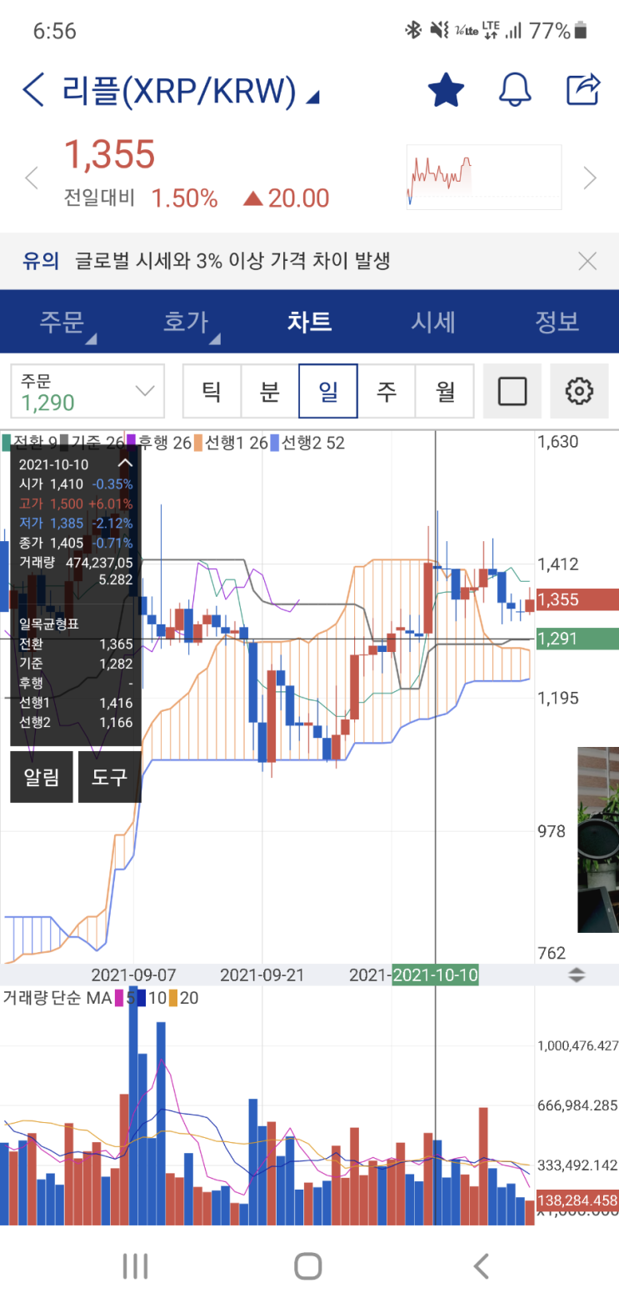Tap the battery 77% indicator

click(558, 31)
